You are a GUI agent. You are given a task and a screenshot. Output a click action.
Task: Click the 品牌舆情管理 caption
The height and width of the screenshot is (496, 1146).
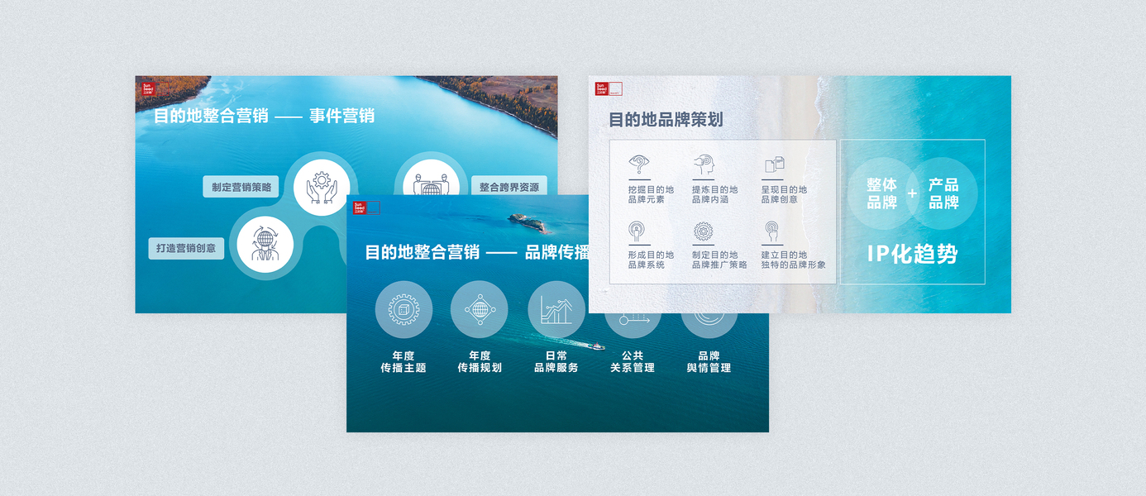point(709,362)
